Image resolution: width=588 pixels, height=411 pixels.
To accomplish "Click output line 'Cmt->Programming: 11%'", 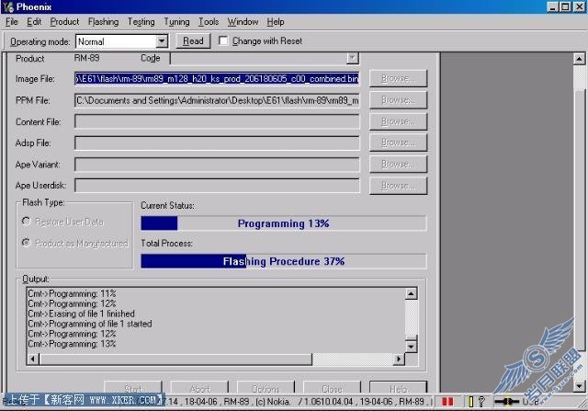I will (72, 293).
